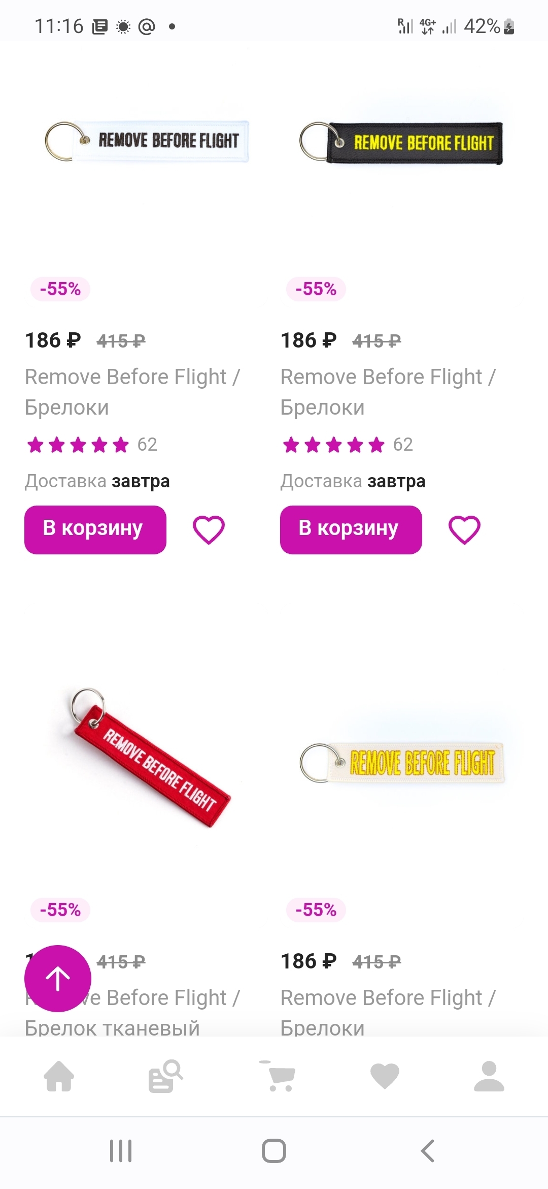Add black keychain to favorites with heart

[x=464, y=529]
